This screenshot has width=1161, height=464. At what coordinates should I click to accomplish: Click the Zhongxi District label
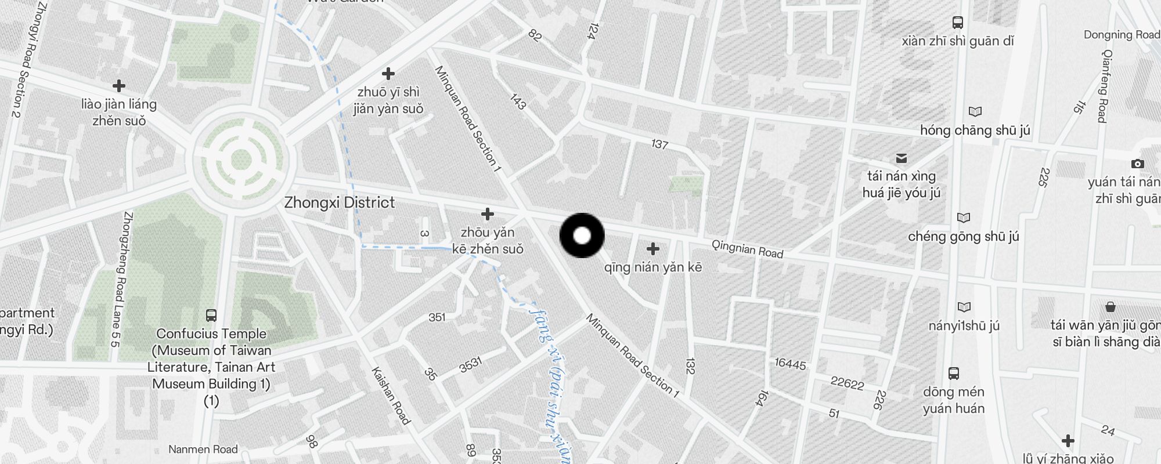coord(340,202)
